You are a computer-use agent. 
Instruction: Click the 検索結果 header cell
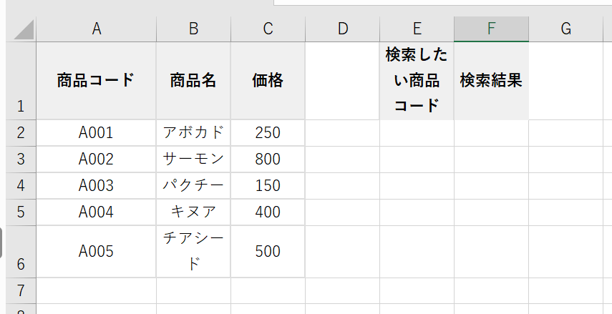pos(491,80)
